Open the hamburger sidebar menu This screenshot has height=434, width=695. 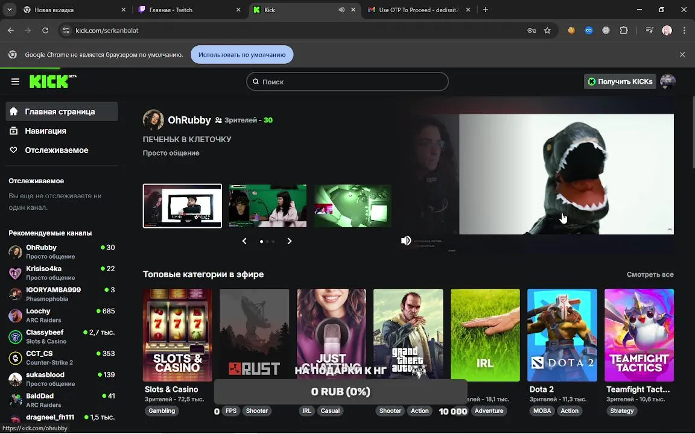point(16,81)
